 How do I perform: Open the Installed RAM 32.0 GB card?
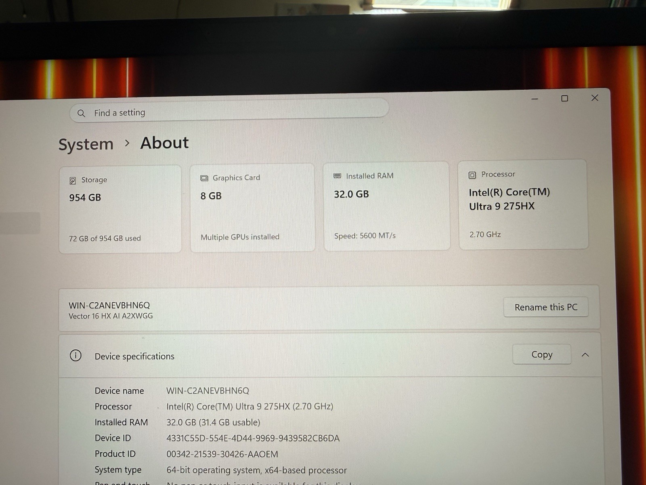(x=387, y=206)
